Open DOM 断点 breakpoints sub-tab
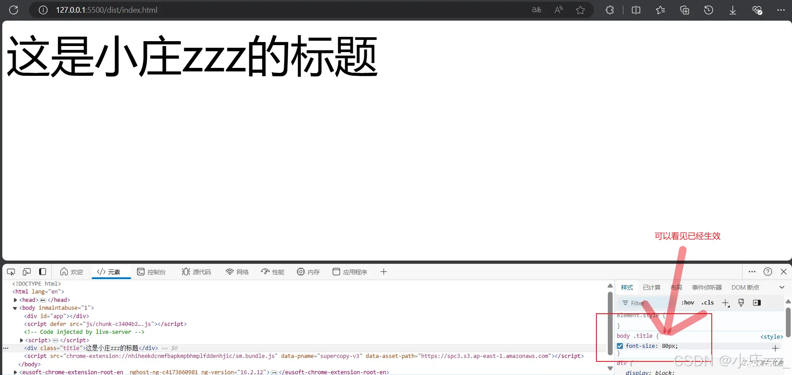The height and width of the screenshot is (375, 792). (745, 287)
